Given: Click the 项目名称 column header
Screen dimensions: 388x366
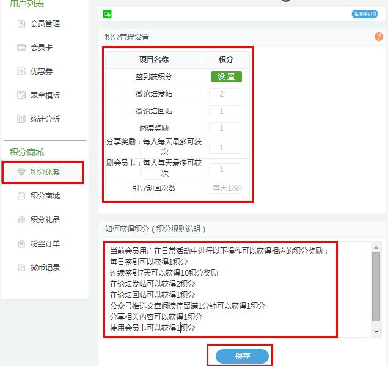Looking at the screenshot, I should pyautogui.click(x=154, y=60).
